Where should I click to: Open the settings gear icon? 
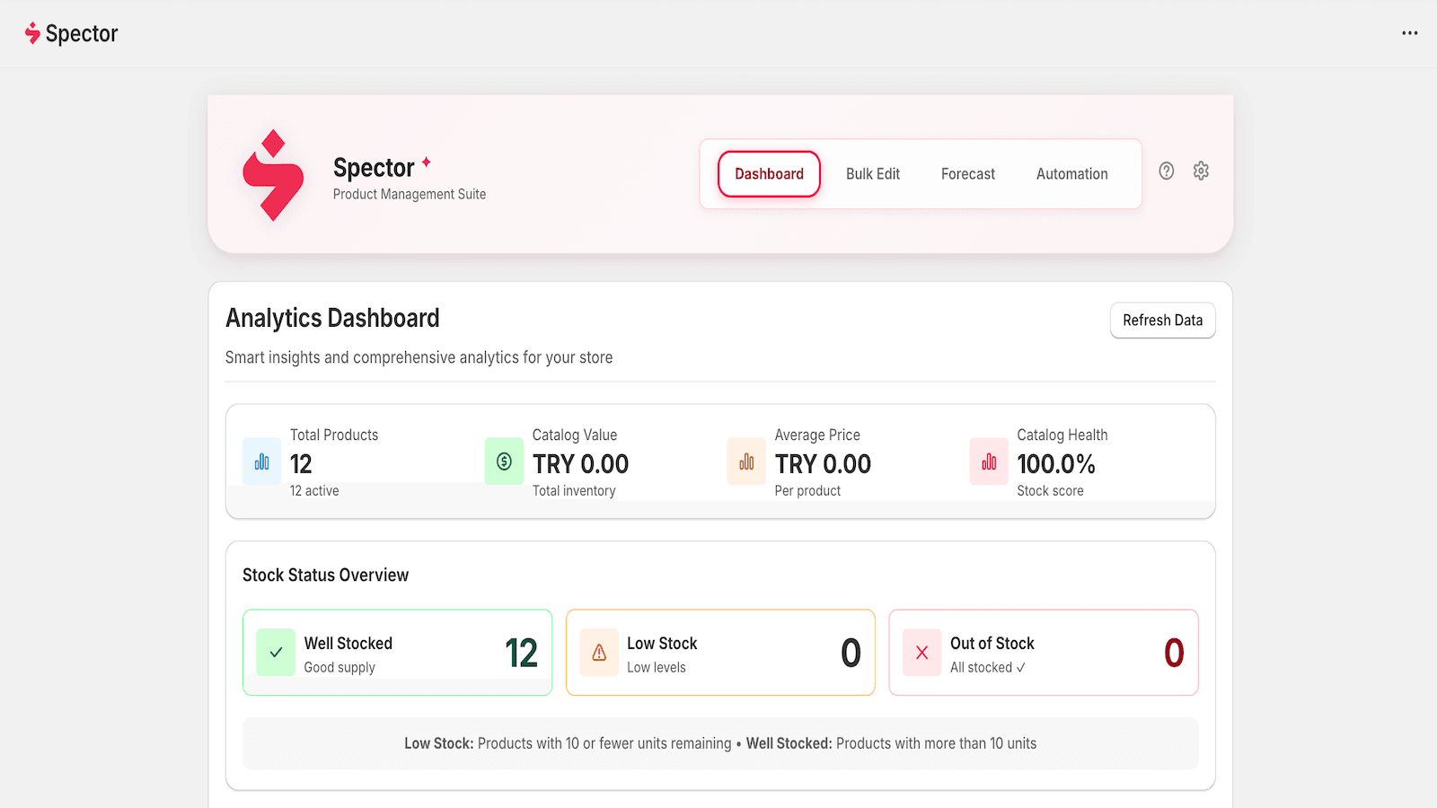(1201, 171)
